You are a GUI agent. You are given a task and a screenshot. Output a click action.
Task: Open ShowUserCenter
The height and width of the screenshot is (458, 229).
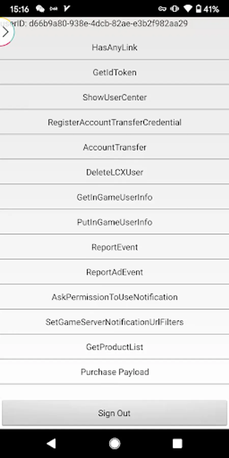click(x=114, y=97)
